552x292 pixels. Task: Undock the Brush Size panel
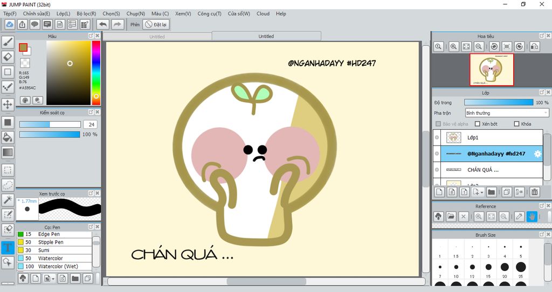click(542, 234)
